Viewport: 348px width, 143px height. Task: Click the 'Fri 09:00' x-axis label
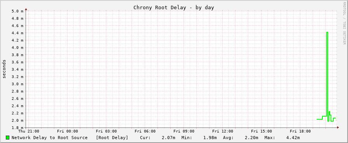click(184, 131)
